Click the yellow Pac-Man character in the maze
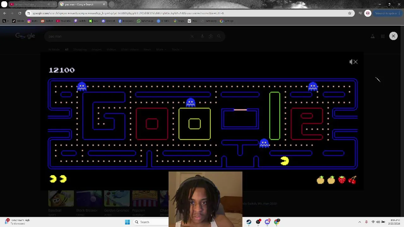 point(285,161)
